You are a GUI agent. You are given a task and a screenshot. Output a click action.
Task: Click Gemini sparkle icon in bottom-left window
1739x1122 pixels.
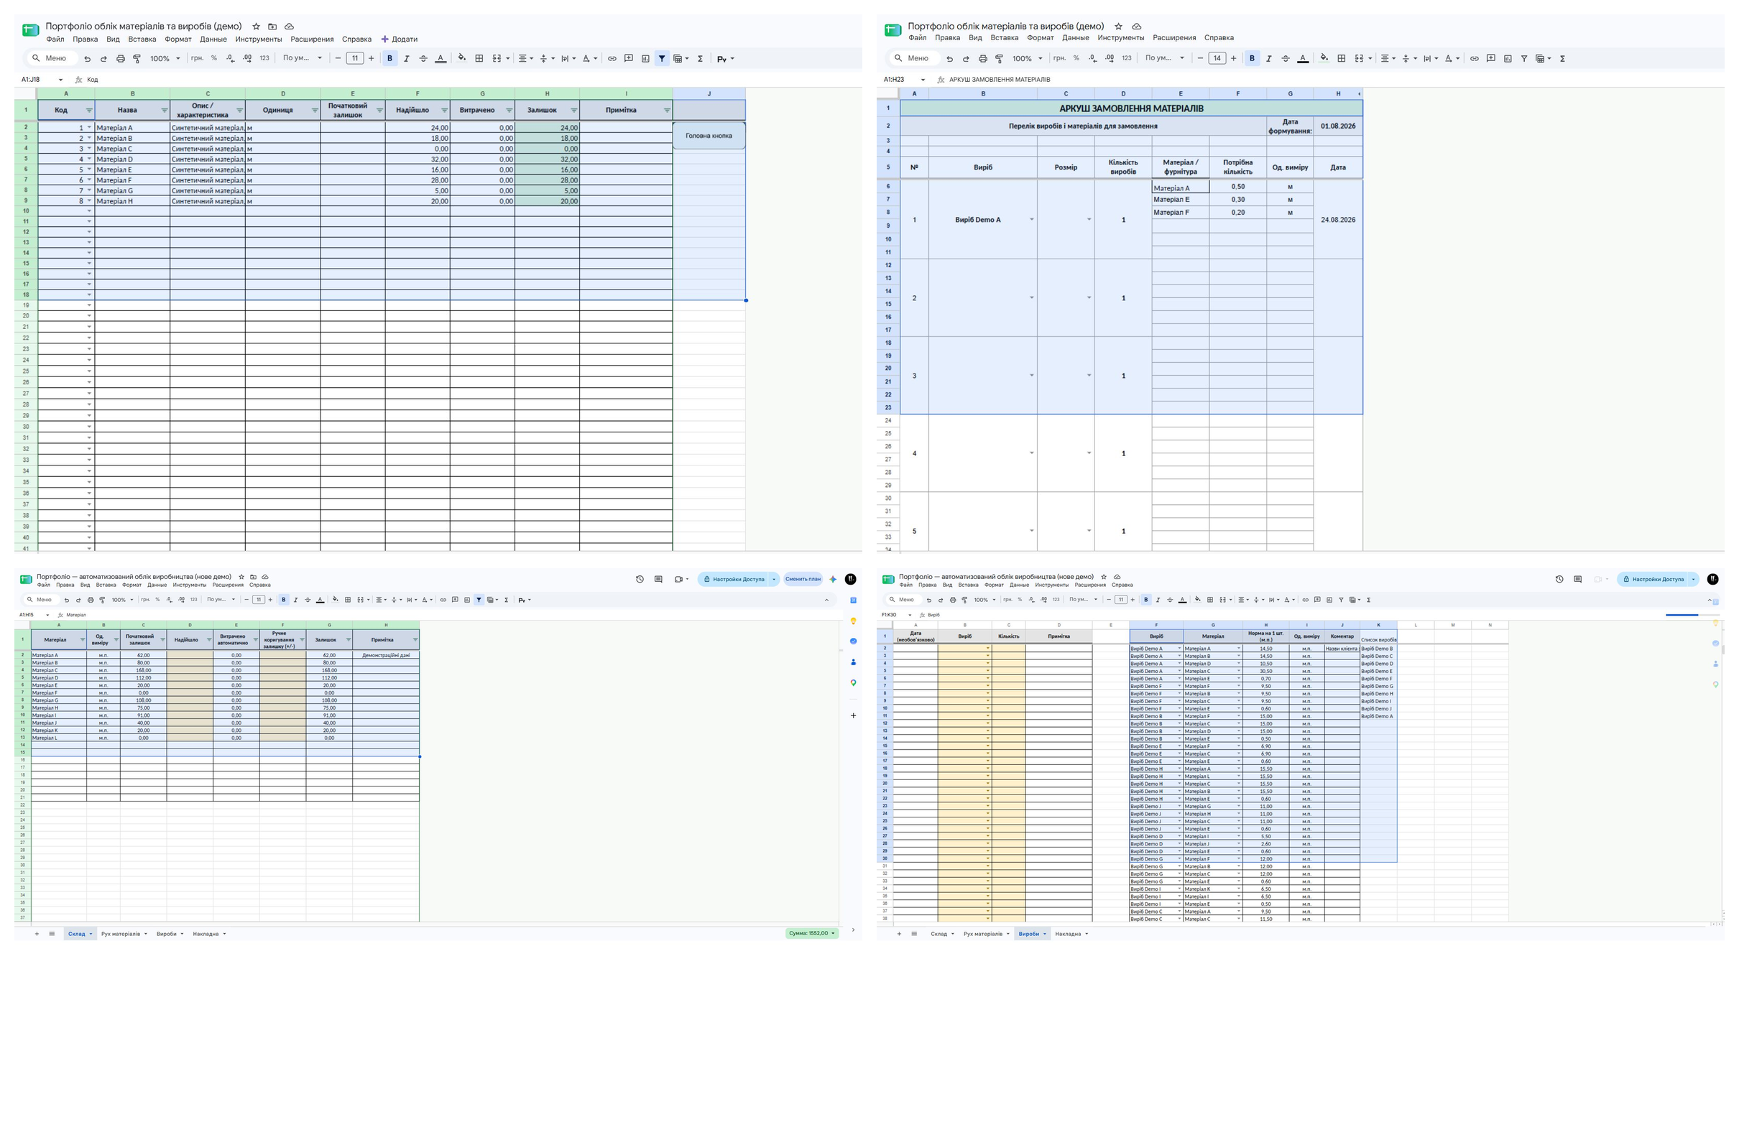[x=833, y=579]
